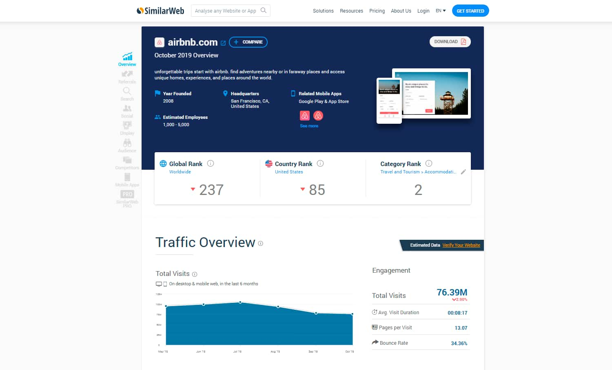This screenshot has height=370, width=612.
Task: Click the Country Rank number 85
Action: point(317,190)
